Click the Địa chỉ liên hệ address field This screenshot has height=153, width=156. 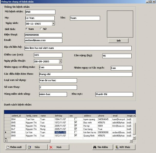coord(78,48)
